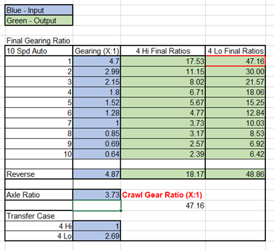Select seventh gear ratio cell with 1

pyautogui.click(x=97, y=123)
